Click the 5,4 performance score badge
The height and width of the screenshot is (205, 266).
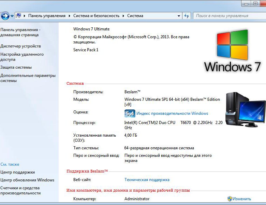[x=130, y=113]
